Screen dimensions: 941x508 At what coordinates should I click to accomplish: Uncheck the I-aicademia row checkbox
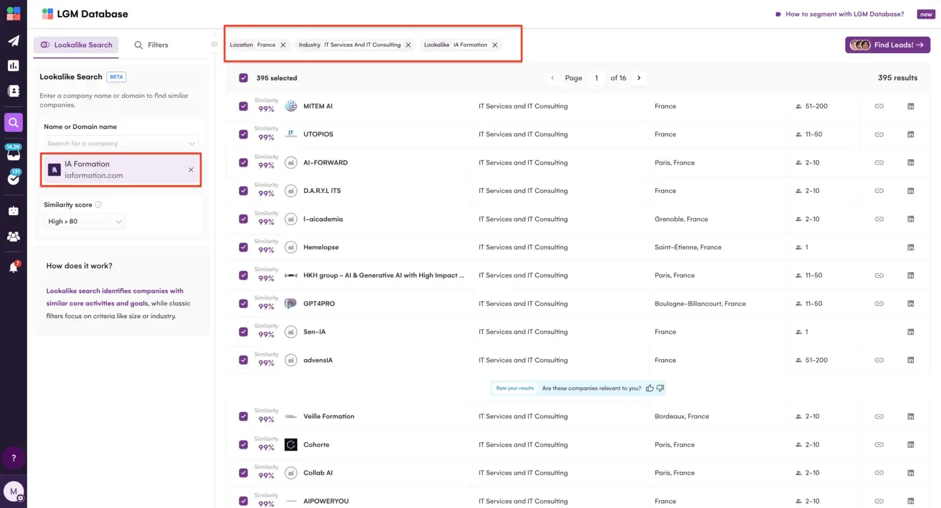coord(243,219)
